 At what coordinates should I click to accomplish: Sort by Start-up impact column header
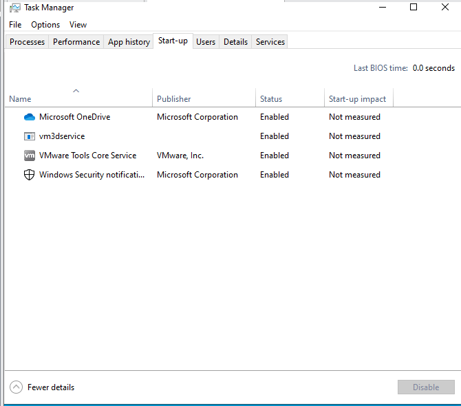[358, 98]
